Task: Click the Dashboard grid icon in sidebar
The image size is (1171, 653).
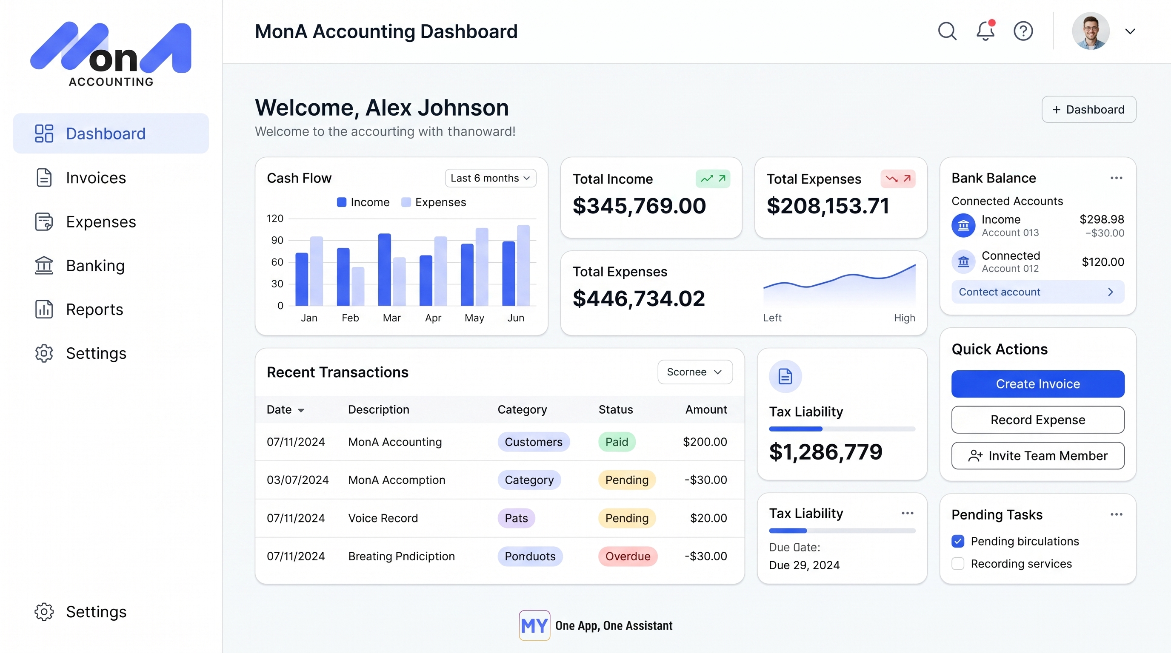Action: pos(44,133)
